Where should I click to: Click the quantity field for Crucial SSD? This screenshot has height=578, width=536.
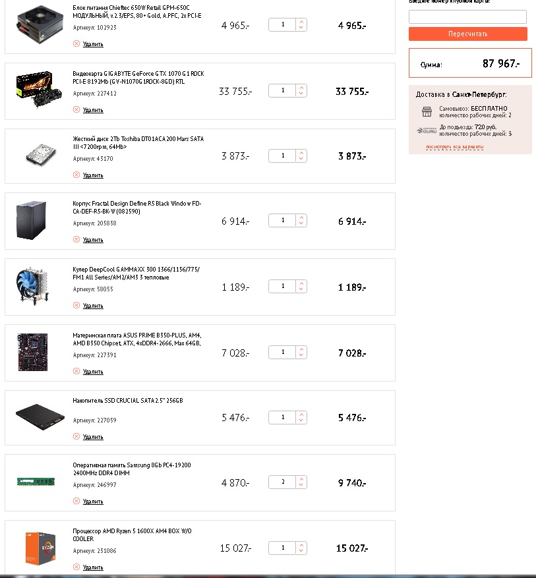[x=283, y=417]
